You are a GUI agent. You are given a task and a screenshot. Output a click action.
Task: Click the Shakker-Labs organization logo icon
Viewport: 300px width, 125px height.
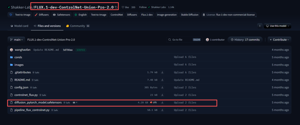pyautogui.click(x=9, y=7)
